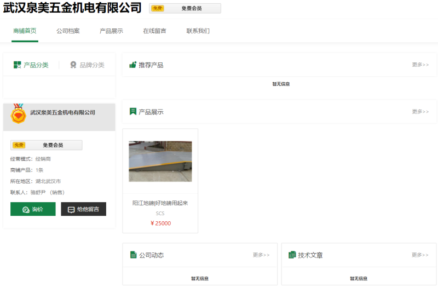The image size is (438, 287).
Task: Click the product category grid icon
Action: pos(18,65)
